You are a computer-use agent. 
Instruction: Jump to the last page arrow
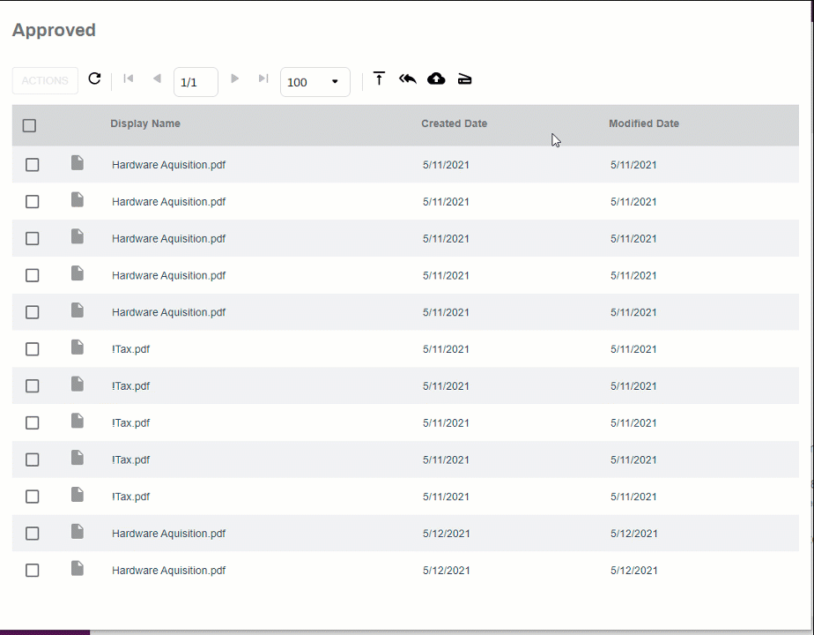tap(263, 78)
